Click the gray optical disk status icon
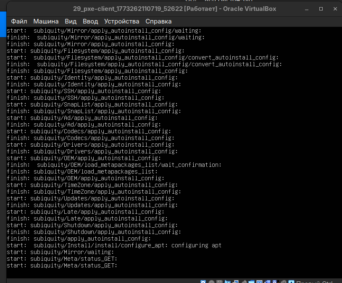Viewport: 342px width, 283px height. (212, 282)
